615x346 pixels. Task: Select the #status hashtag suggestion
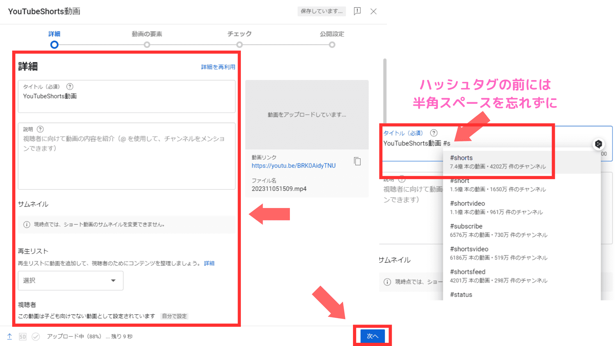[x=522, y=294]
